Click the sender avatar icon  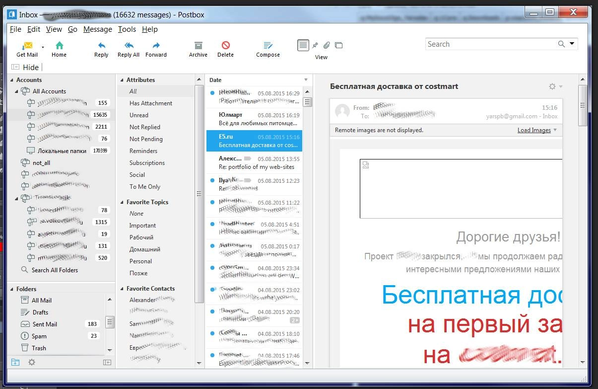coord(342,111)
